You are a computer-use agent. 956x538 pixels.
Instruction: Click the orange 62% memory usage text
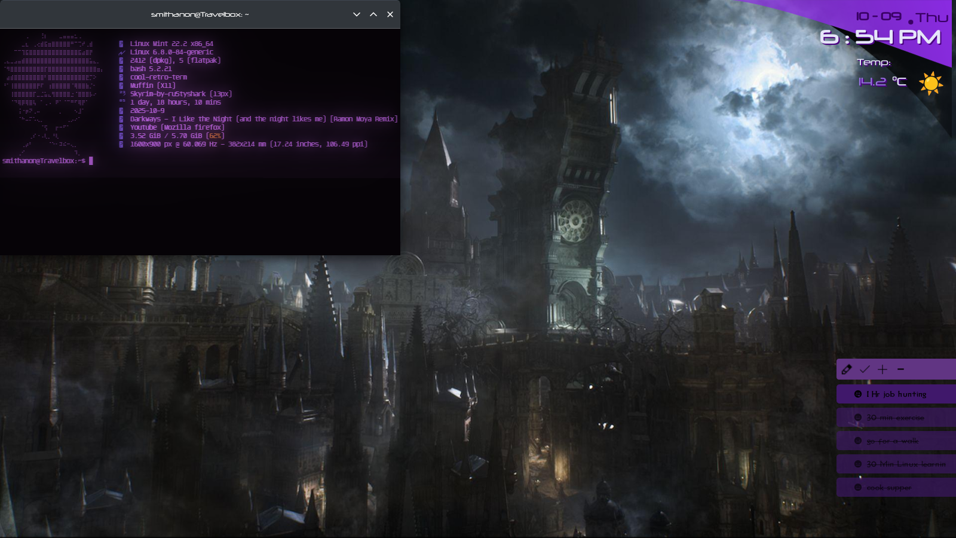point(215,136)
